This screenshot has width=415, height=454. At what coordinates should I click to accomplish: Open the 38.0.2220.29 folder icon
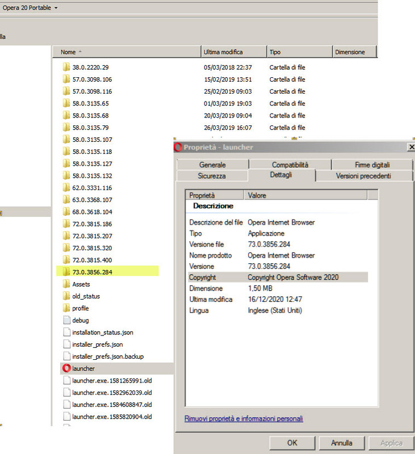(66, 67)
